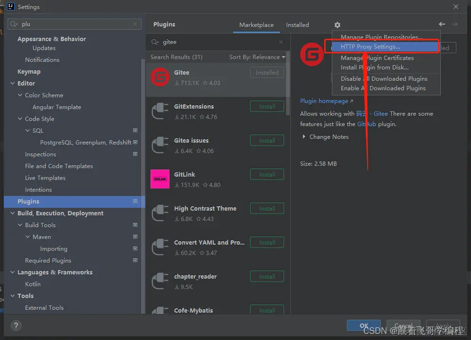Click the pink GitLink plugin icon
Viewport: 471px width, 340px height.
pyautogui.click(x=160, y=179)
